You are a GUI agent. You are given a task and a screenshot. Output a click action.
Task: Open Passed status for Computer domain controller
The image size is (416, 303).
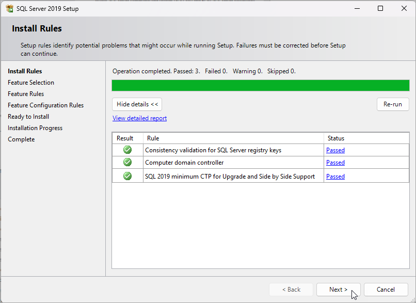(x=335, y=163)
